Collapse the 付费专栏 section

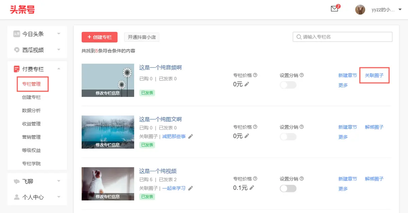click(x=58, y=69)
